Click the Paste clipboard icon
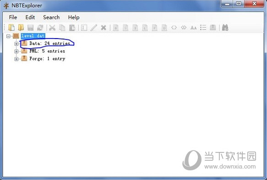The height and width of the screenshot is (180, 267). coord(72,28)
